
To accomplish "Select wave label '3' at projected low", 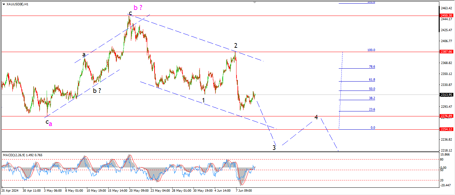I will (x=274, y=148).
